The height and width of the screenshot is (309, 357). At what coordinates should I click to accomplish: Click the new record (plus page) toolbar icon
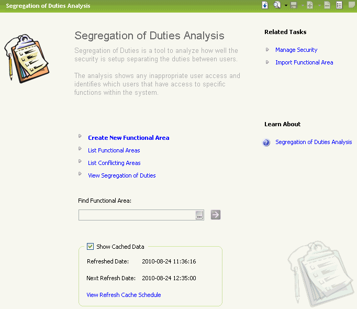point(310,5)
